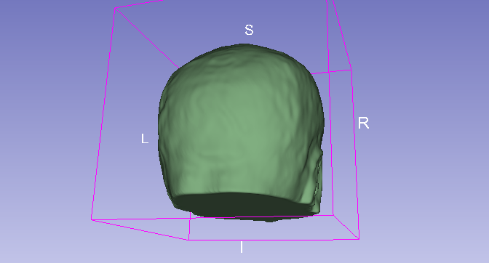Select the green head model's center surface
This screenshot has height=263, width=489.
point(240,124)
